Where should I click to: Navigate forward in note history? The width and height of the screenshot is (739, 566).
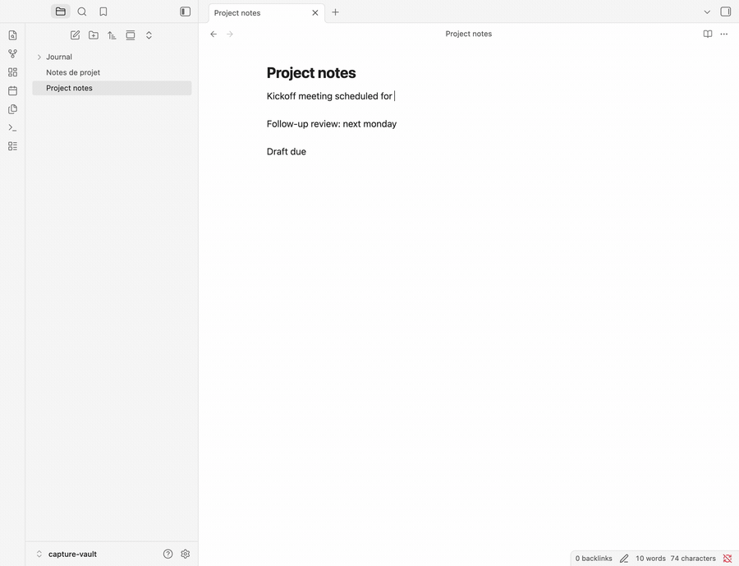(x=230, y=34)
